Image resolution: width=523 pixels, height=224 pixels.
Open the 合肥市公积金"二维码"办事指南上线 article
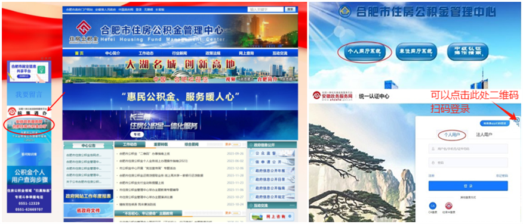click(144, 154)
